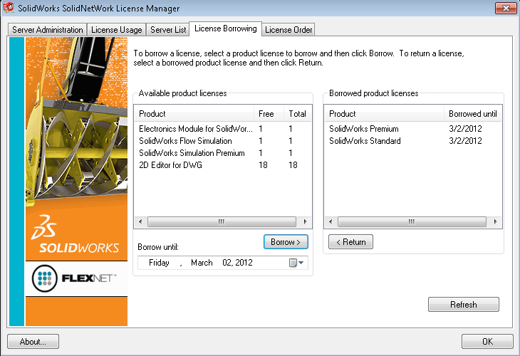Open the Server List tab
This screenshot has height=356, width=520.
[168, 30]
